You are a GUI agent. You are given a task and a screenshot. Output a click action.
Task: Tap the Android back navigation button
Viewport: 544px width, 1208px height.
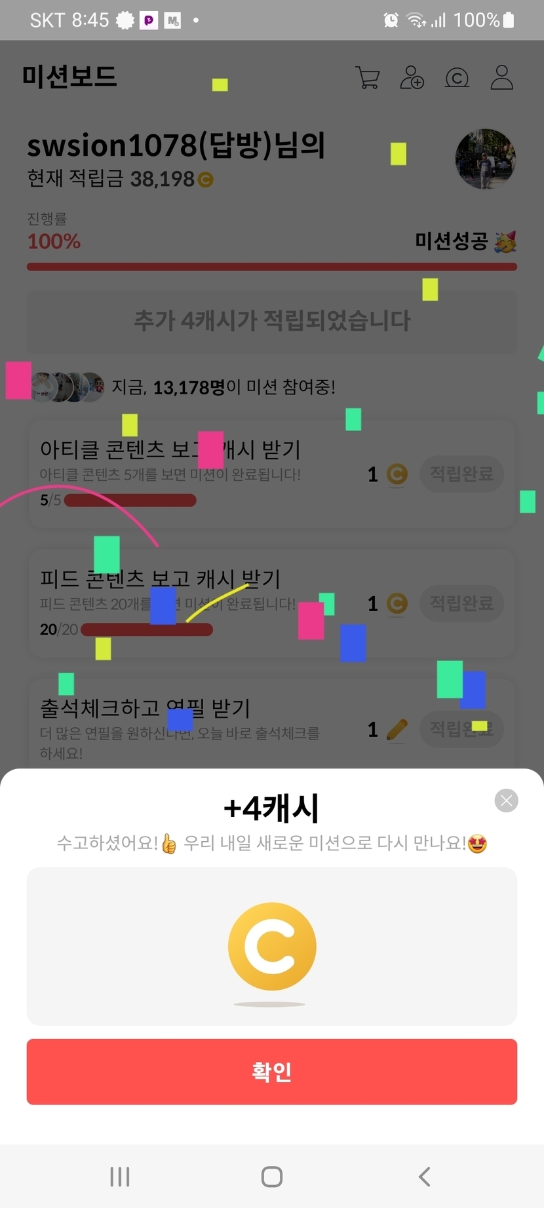pyautogui.click(x=425, y=1177)
